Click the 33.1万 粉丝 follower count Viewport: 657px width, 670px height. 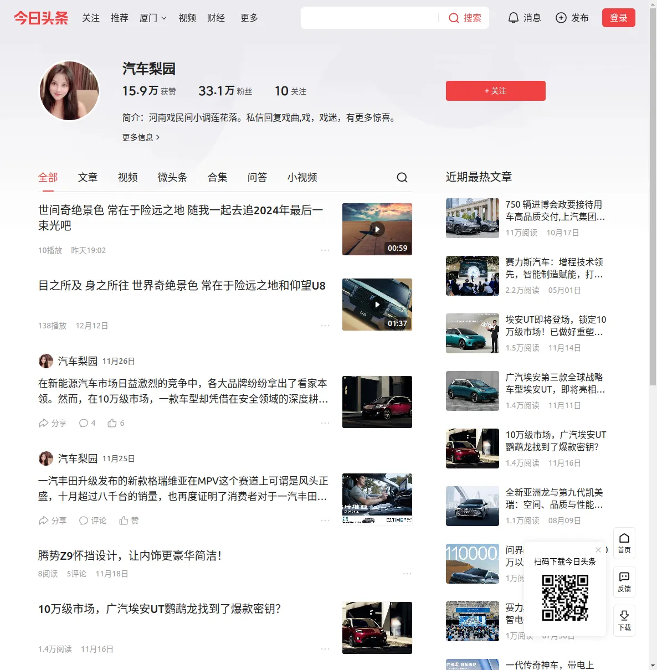[225, 91]
